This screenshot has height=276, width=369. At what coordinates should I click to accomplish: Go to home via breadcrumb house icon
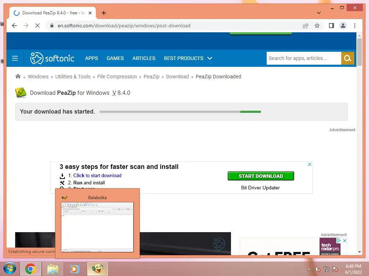click(18, 76)
